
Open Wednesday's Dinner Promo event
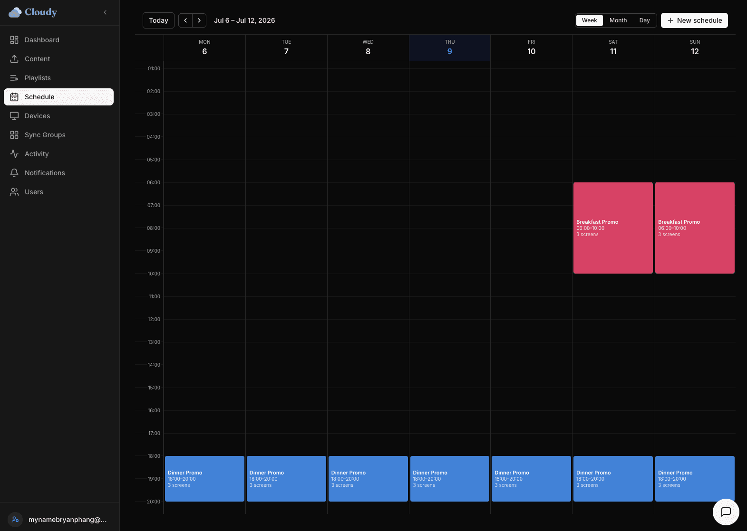[x=368, y=479]
